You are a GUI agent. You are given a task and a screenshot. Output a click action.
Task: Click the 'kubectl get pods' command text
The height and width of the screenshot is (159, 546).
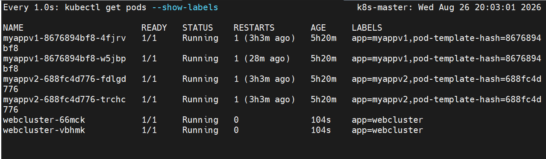click(106, 8)
